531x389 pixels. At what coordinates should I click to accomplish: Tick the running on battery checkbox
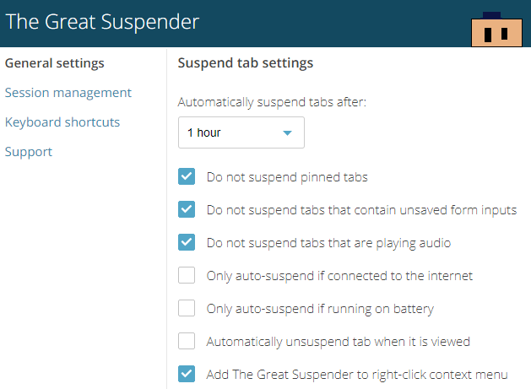click(187, 309)
